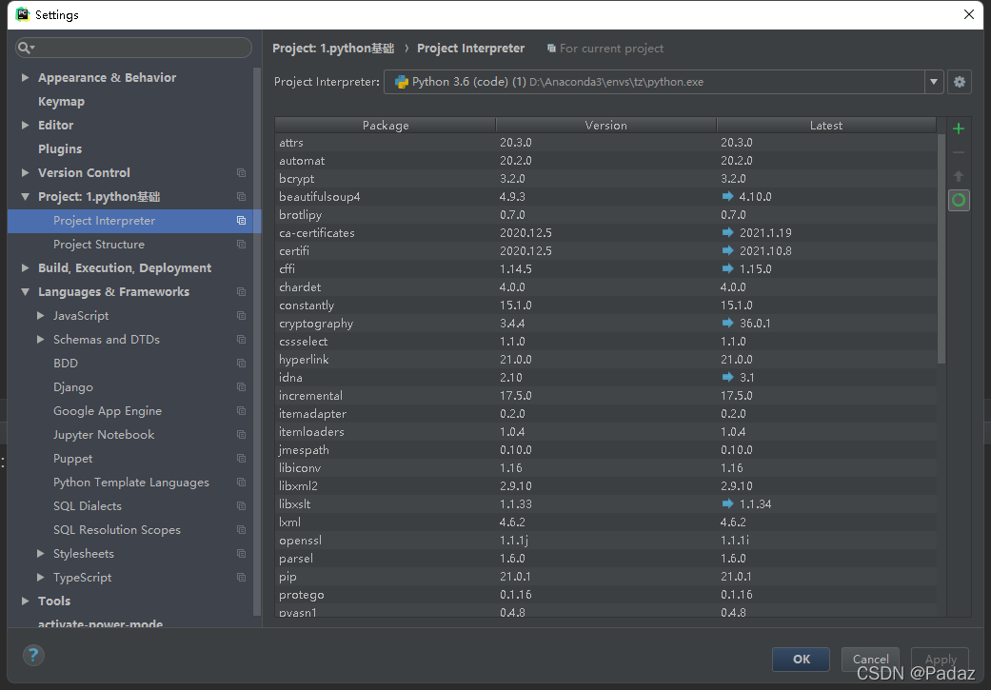This screenshot has width=991, height=690.
Task: Open the interpreter gear settings icon
Action: [x=959, y=82]
